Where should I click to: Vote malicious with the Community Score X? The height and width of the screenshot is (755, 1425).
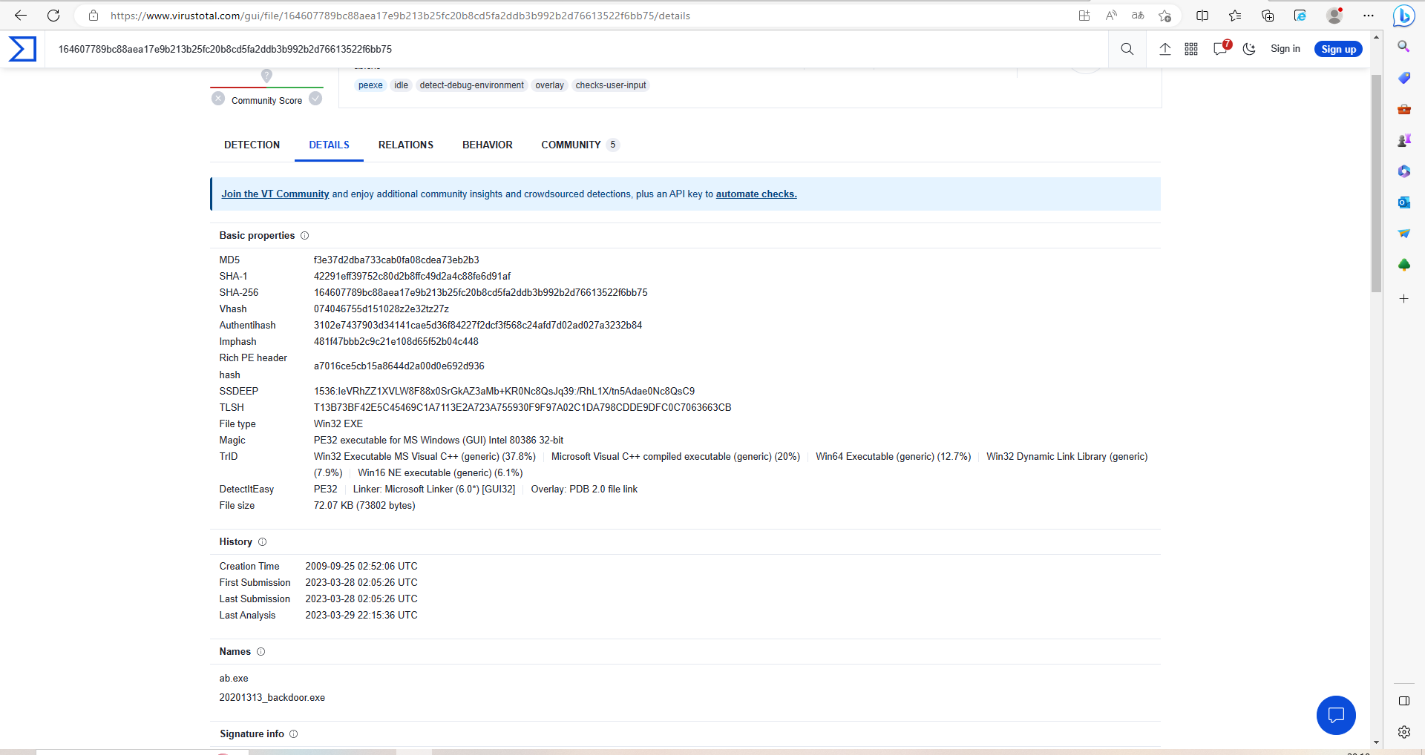coord(218,98)
